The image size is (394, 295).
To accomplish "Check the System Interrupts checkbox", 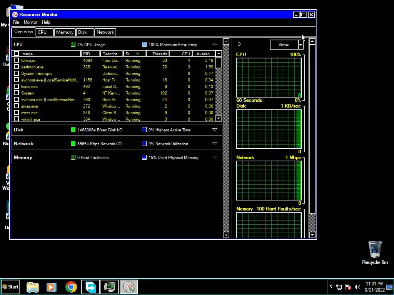I will [16, 73].
